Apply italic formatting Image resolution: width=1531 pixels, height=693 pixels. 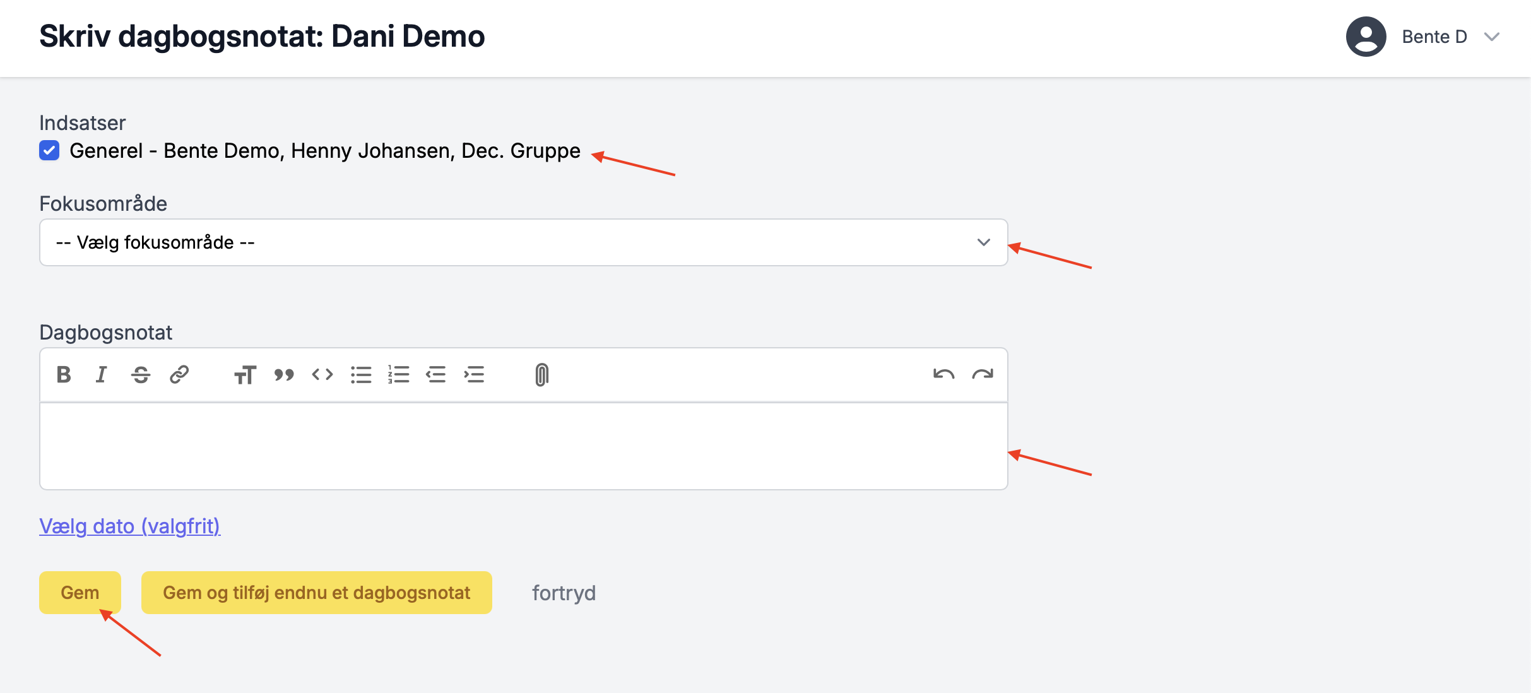click(x=102, y=375)
